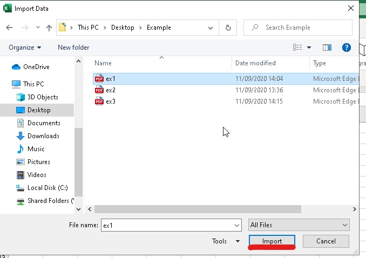The width and height of the screenshot is (366, 258).
Task: Change the view layout icon
Action: click(297, 47)
